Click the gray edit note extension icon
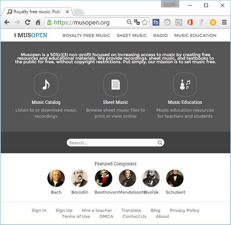Screen dimensions: 231x225 click(x=179, y=22)
